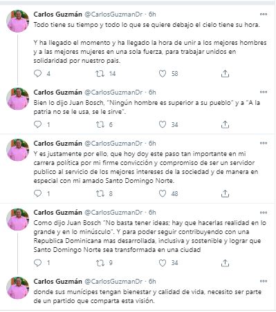Share the 'Todo tiene su tiempo' tweet
The image size is (276, 312).
[225, 74]
